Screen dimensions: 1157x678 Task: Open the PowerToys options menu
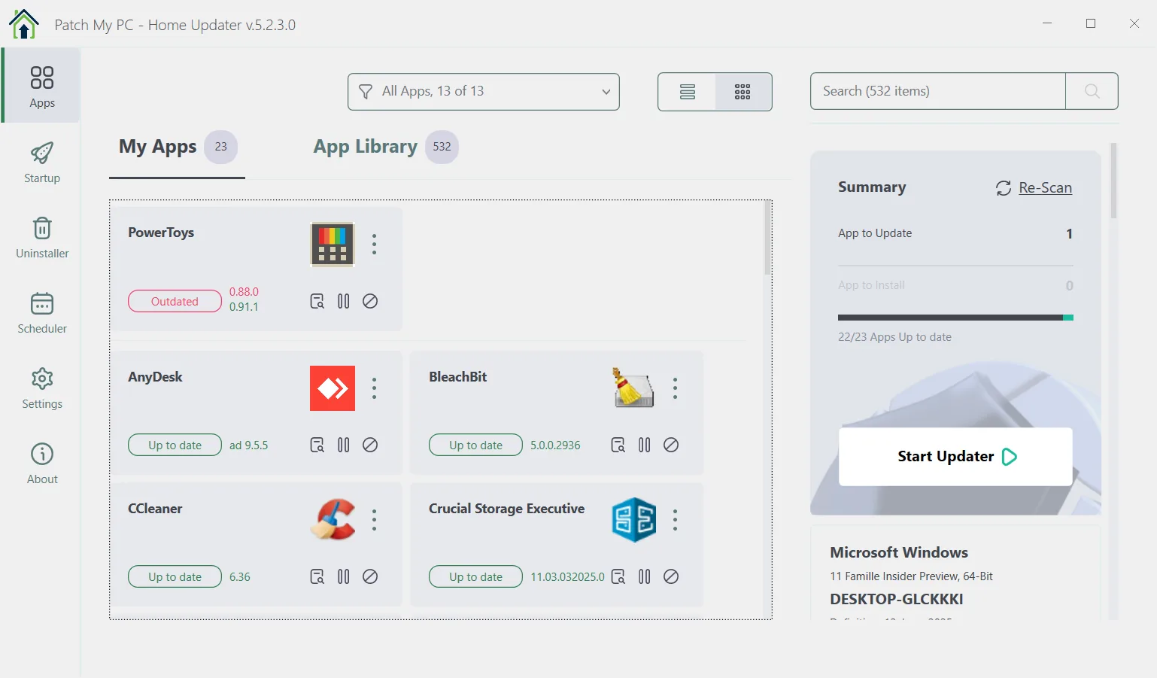(374, 244)
